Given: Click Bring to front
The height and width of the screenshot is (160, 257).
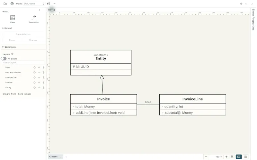Looking at the screenshot, I should [9, 94].
